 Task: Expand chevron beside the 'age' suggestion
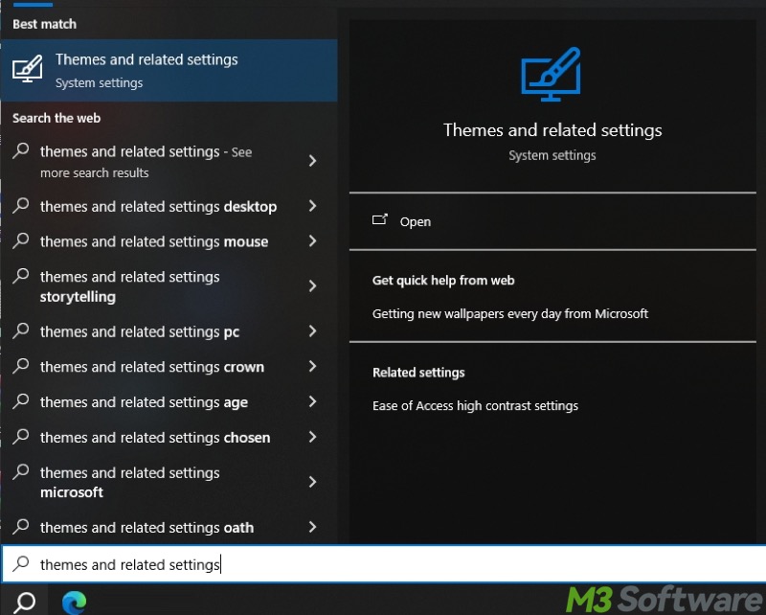pos(313,401)
